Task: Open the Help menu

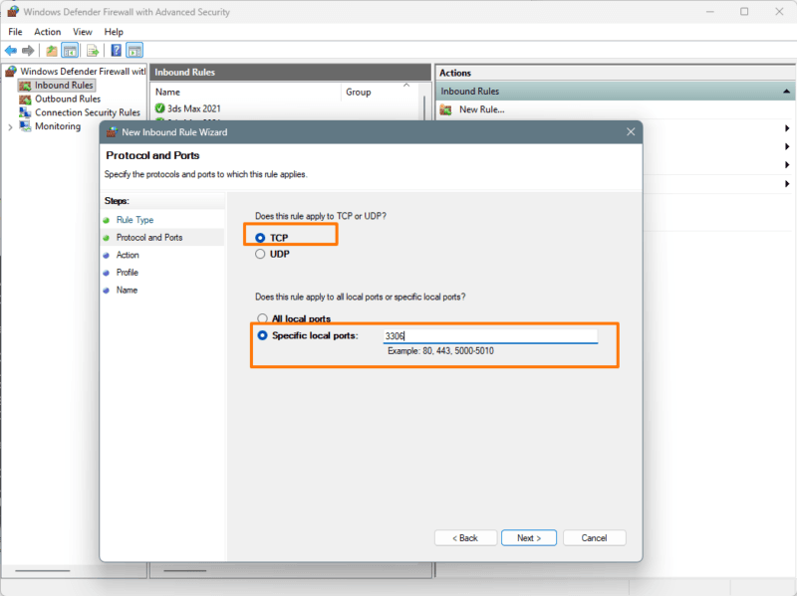Action: pyautogui.click(x=114, y=32)
